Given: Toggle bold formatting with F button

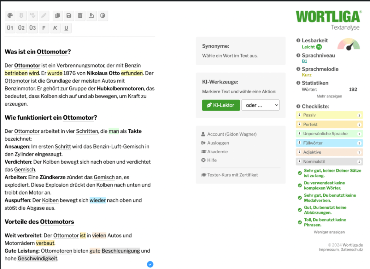Looking at the screenshot, I should click(x=44, y=28).
